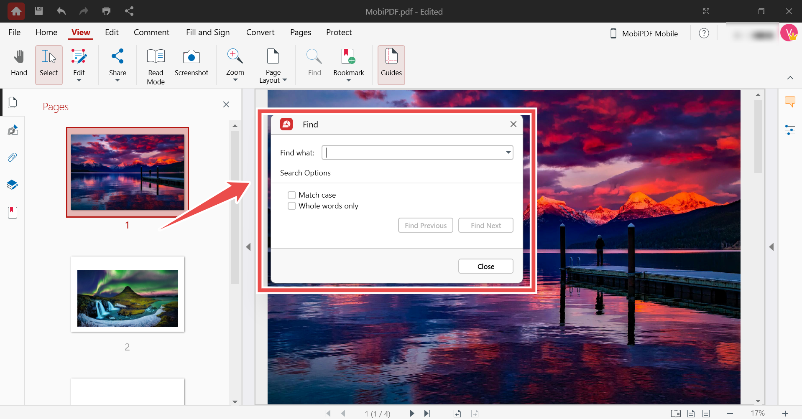Click the Screenshot camera tool

191,63
